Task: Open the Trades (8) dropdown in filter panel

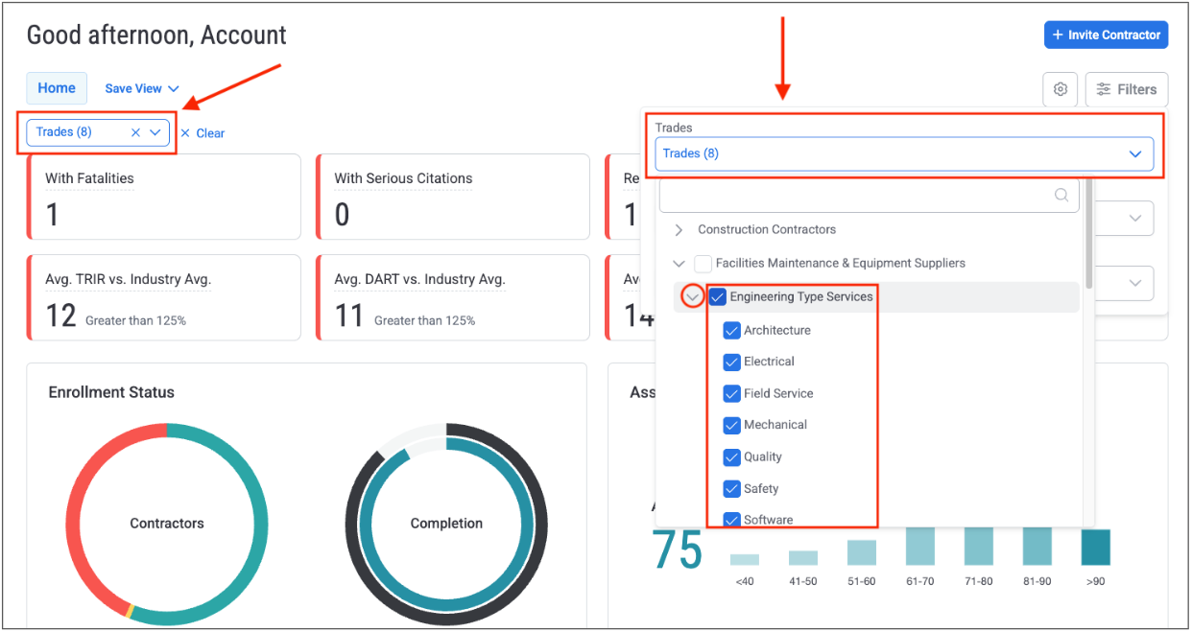Action: [x=903, y=153]
